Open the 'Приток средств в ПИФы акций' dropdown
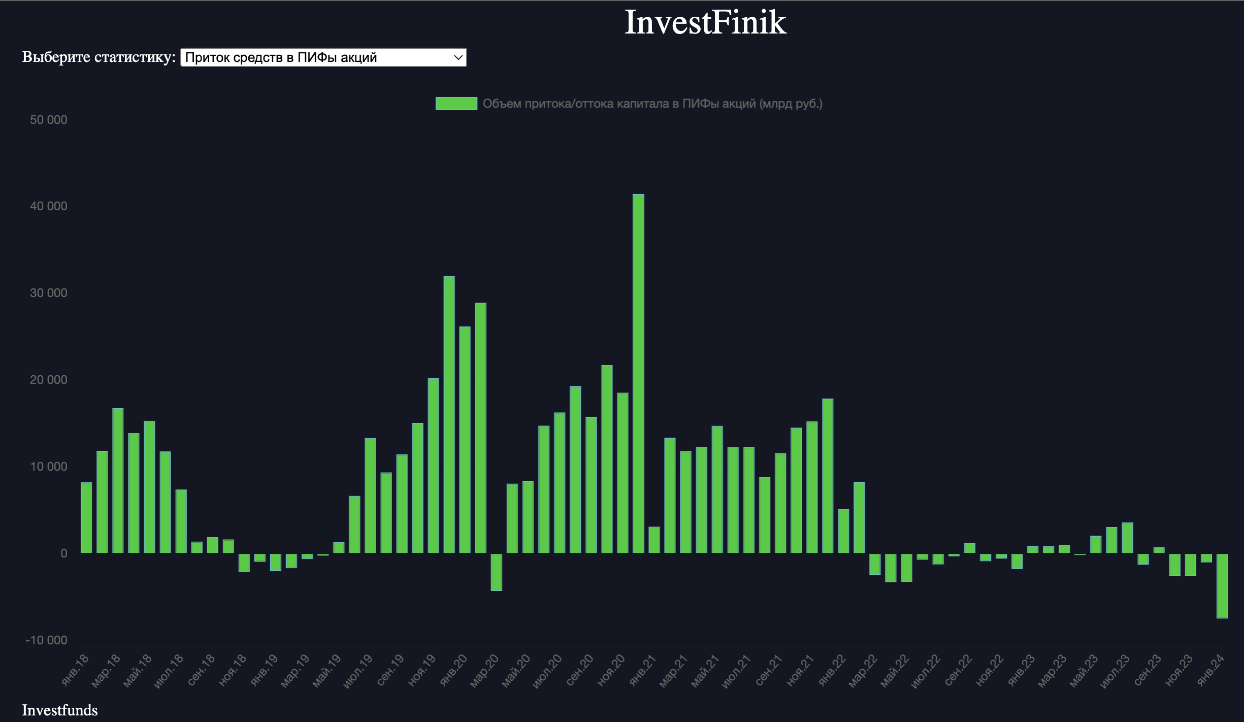The height and width of the screenshot is (722, 1244). click(x=323, y=57)
